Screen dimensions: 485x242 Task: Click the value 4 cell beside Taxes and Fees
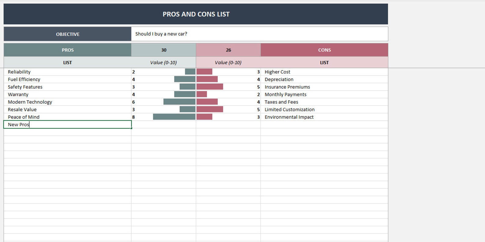coord(228,102)
